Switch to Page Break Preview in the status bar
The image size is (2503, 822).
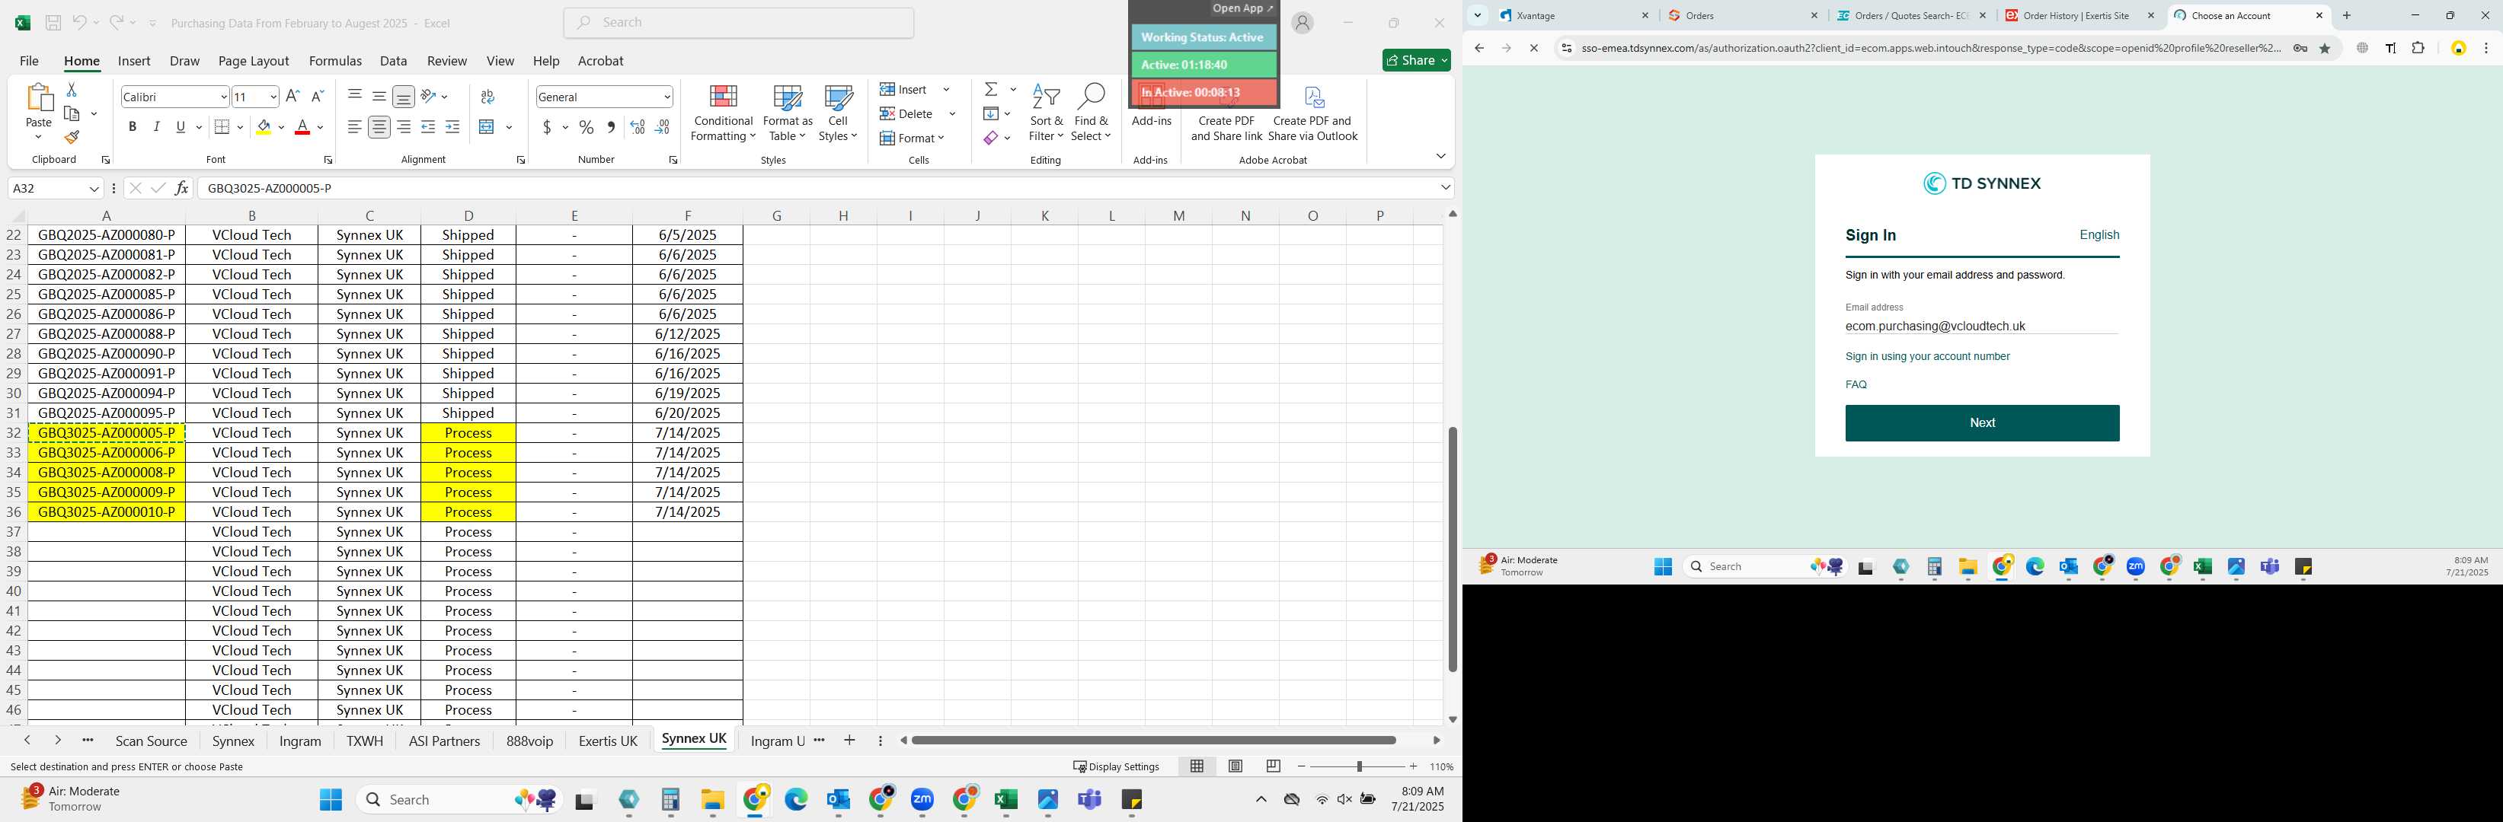click(1273, 766)
